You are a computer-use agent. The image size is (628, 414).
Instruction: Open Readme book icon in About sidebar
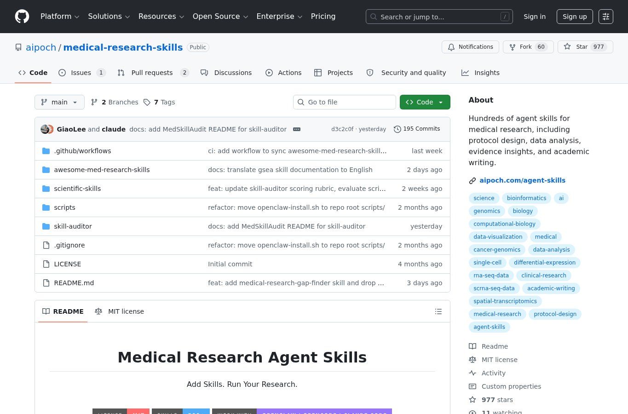[x=472, y=346]
